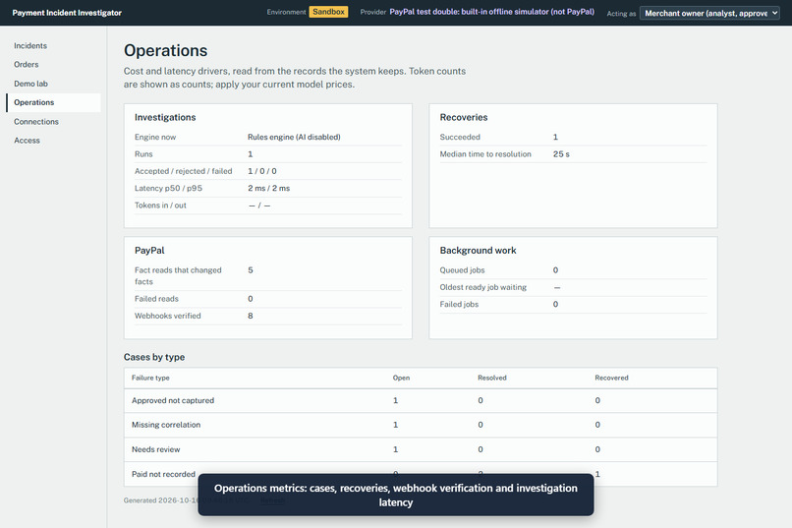Screen dimensions: 792x528
Task: Click the 'Approved not captured' row
Action: pyautogui.click(x=421, y=401)
